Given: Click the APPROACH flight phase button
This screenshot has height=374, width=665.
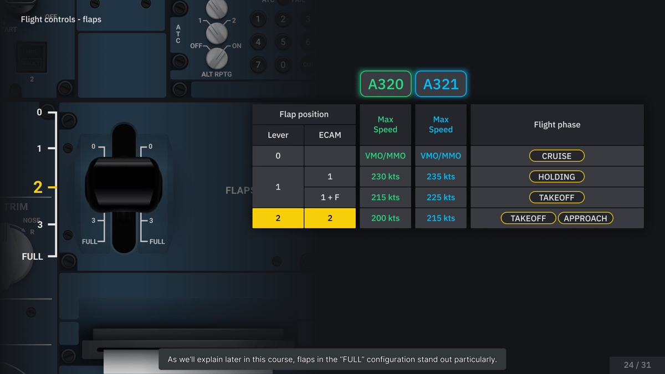Looking at the screenshot, I should [x=585, y=218].
